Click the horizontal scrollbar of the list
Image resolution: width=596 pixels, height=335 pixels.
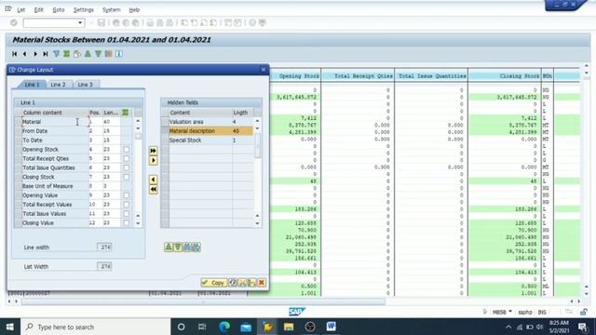tap(203, 301)
